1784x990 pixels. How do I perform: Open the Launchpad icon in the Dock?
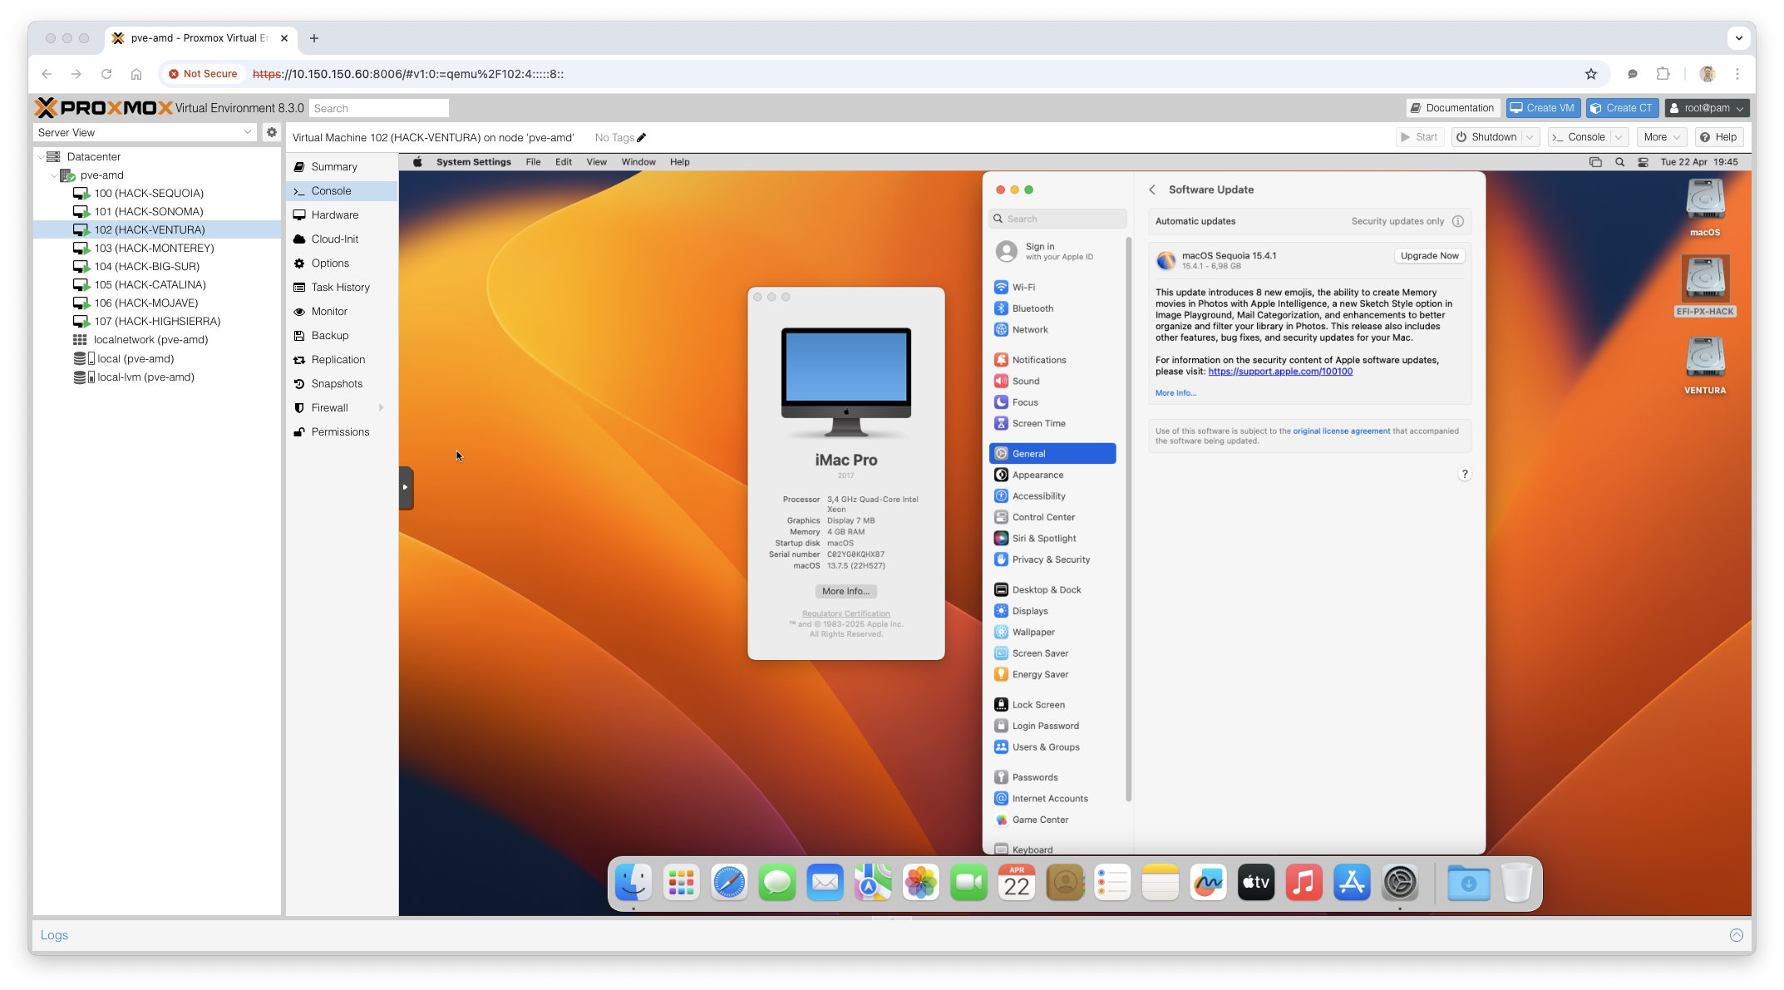tap(681, 883)
